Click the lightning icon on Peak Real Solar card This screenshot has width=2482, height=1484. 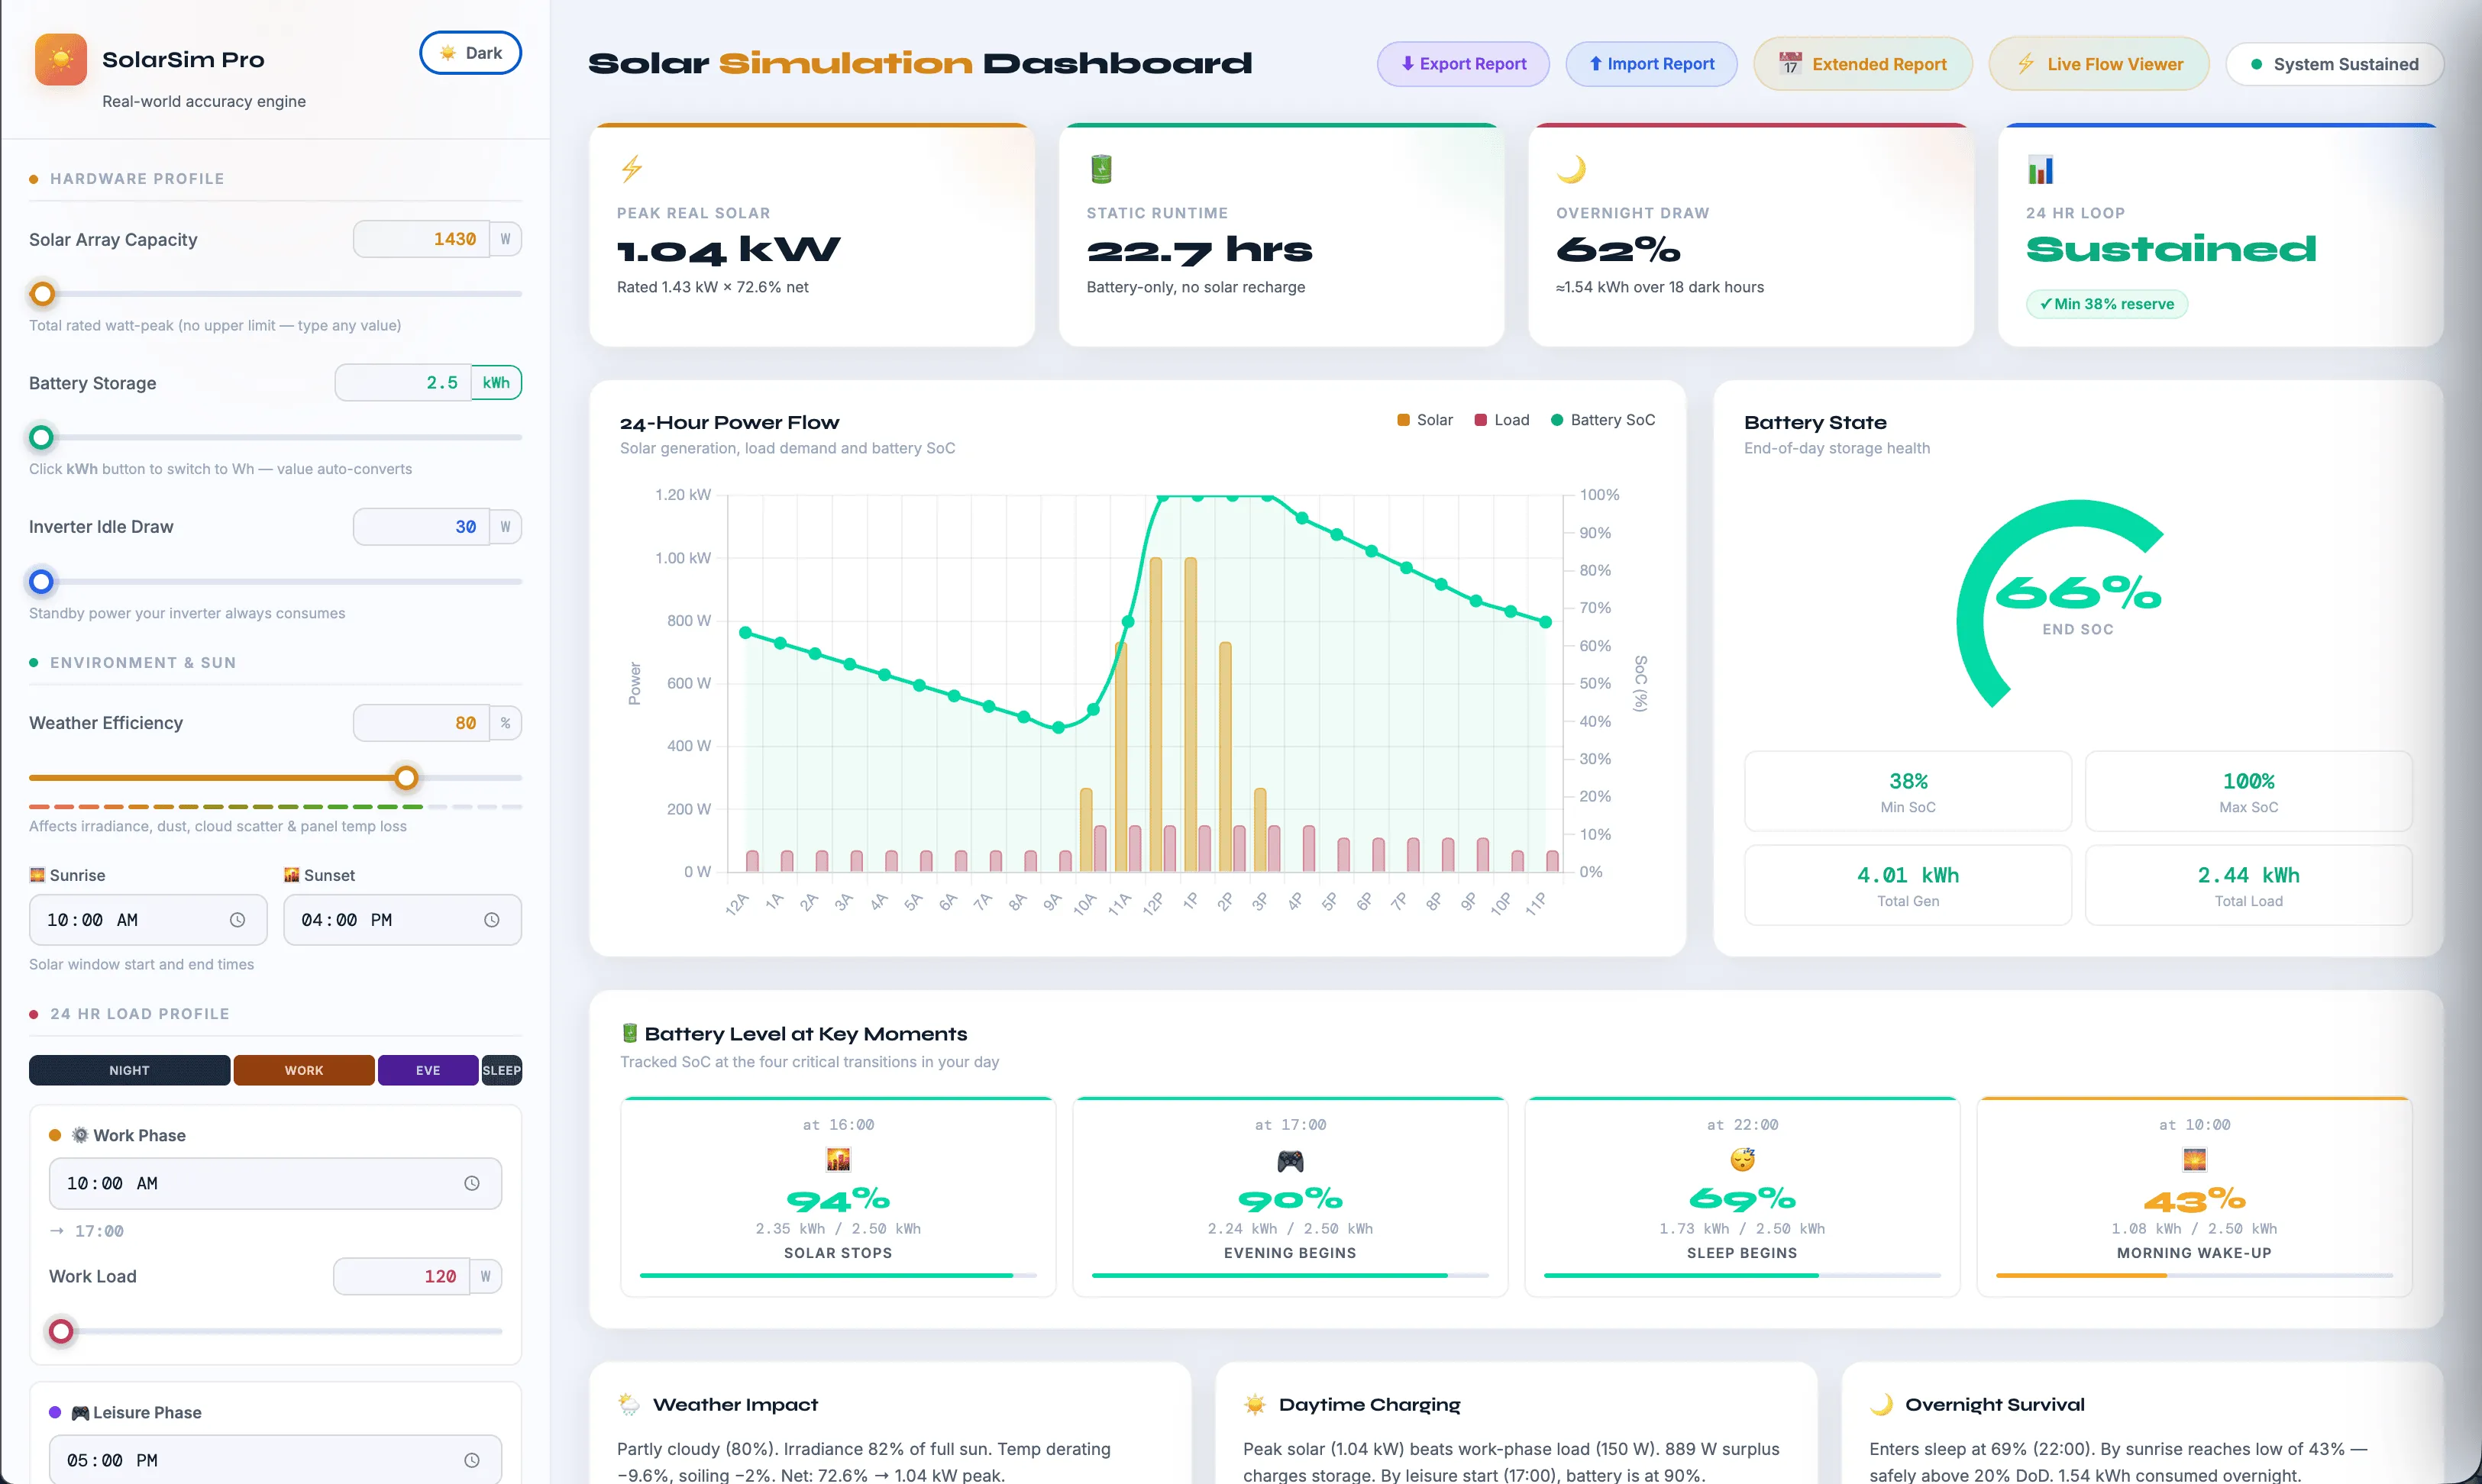pyautogui.click(x=632, y=169)
